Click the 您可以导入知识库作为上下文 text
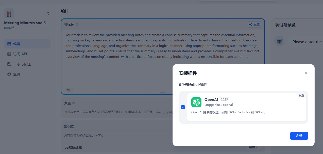The image size is (323, 154). tap(84, 136)
